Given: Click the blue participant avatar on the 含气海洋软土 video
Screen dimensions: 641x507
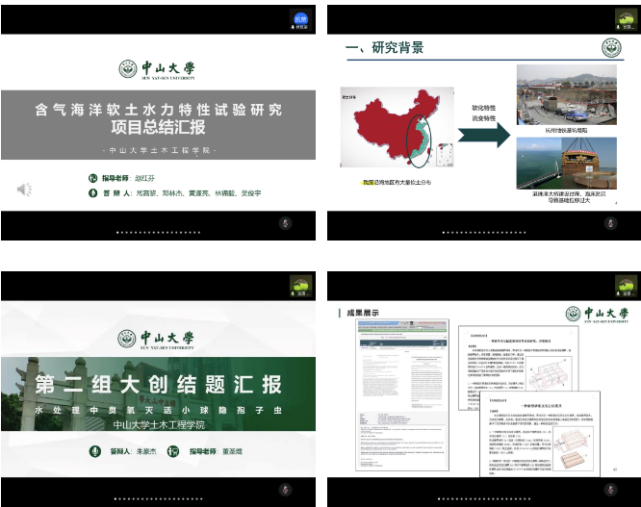Looking at the screenshot, I should (x=300, y=20).
